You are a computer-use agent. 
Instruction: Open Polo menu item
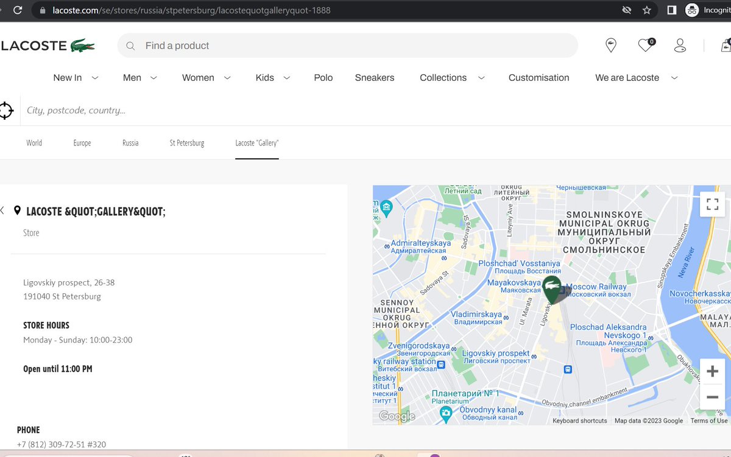(x=323, y=78)
